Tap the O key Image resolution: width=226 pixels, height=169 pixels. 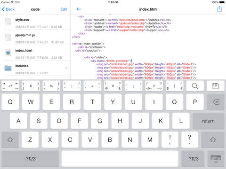(174, 102)
